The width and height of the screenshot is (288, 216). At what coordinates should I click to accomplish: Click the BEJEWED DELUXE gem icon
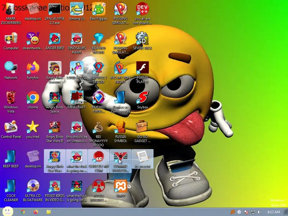pos(98,43)
